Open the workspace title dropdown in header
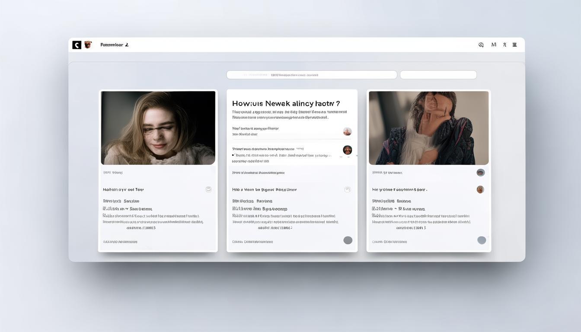This screenshot has height=332, width=581. [115, 45]
